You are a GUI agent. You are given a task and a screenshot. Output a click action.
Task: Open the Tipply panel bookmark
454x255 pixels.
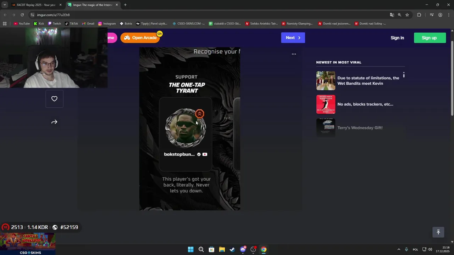(x=151, y=24)
